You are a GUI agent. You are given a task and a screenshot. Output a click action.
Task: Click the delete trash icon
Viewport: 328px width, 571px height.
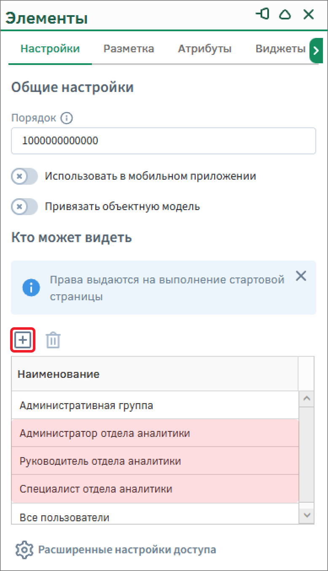click(52, 340)
